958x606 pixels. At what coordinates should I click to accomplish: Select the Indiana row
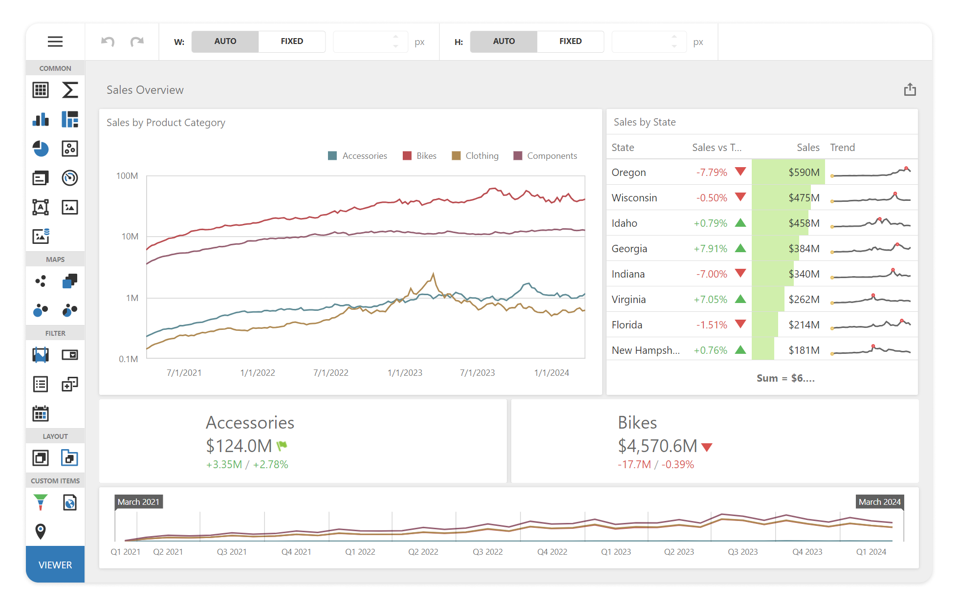762,274
